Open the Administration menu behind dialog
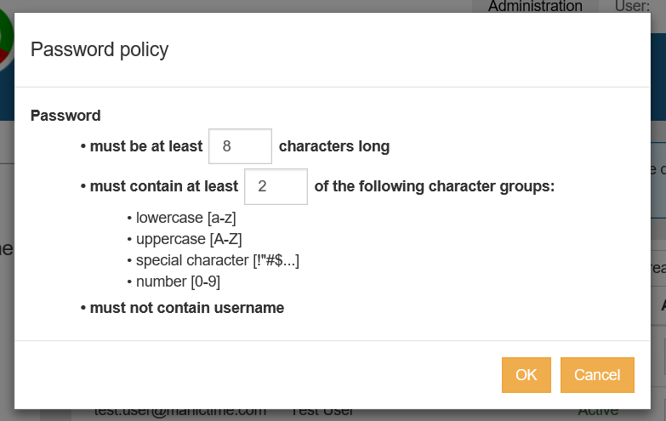666x421 pixels. point(535,7)
